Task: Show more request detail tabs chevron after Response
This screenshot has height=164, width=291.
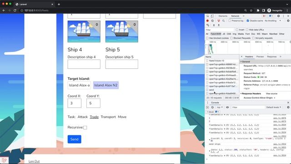Action: pyautogui.click(x=281, y=56)
